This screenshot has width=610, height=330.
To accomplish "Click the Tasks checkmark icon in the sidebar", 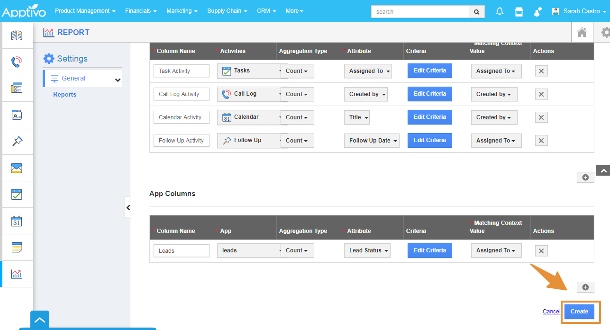I will point(17,194).
